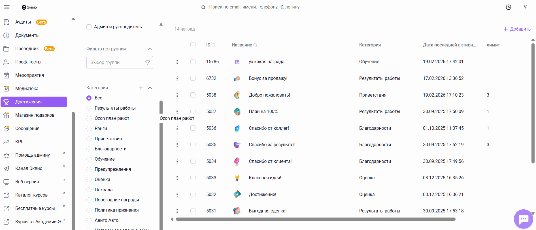536x230 pixels.
Task: Collapse the Фильтр по группам section
Action: (150, 49)
